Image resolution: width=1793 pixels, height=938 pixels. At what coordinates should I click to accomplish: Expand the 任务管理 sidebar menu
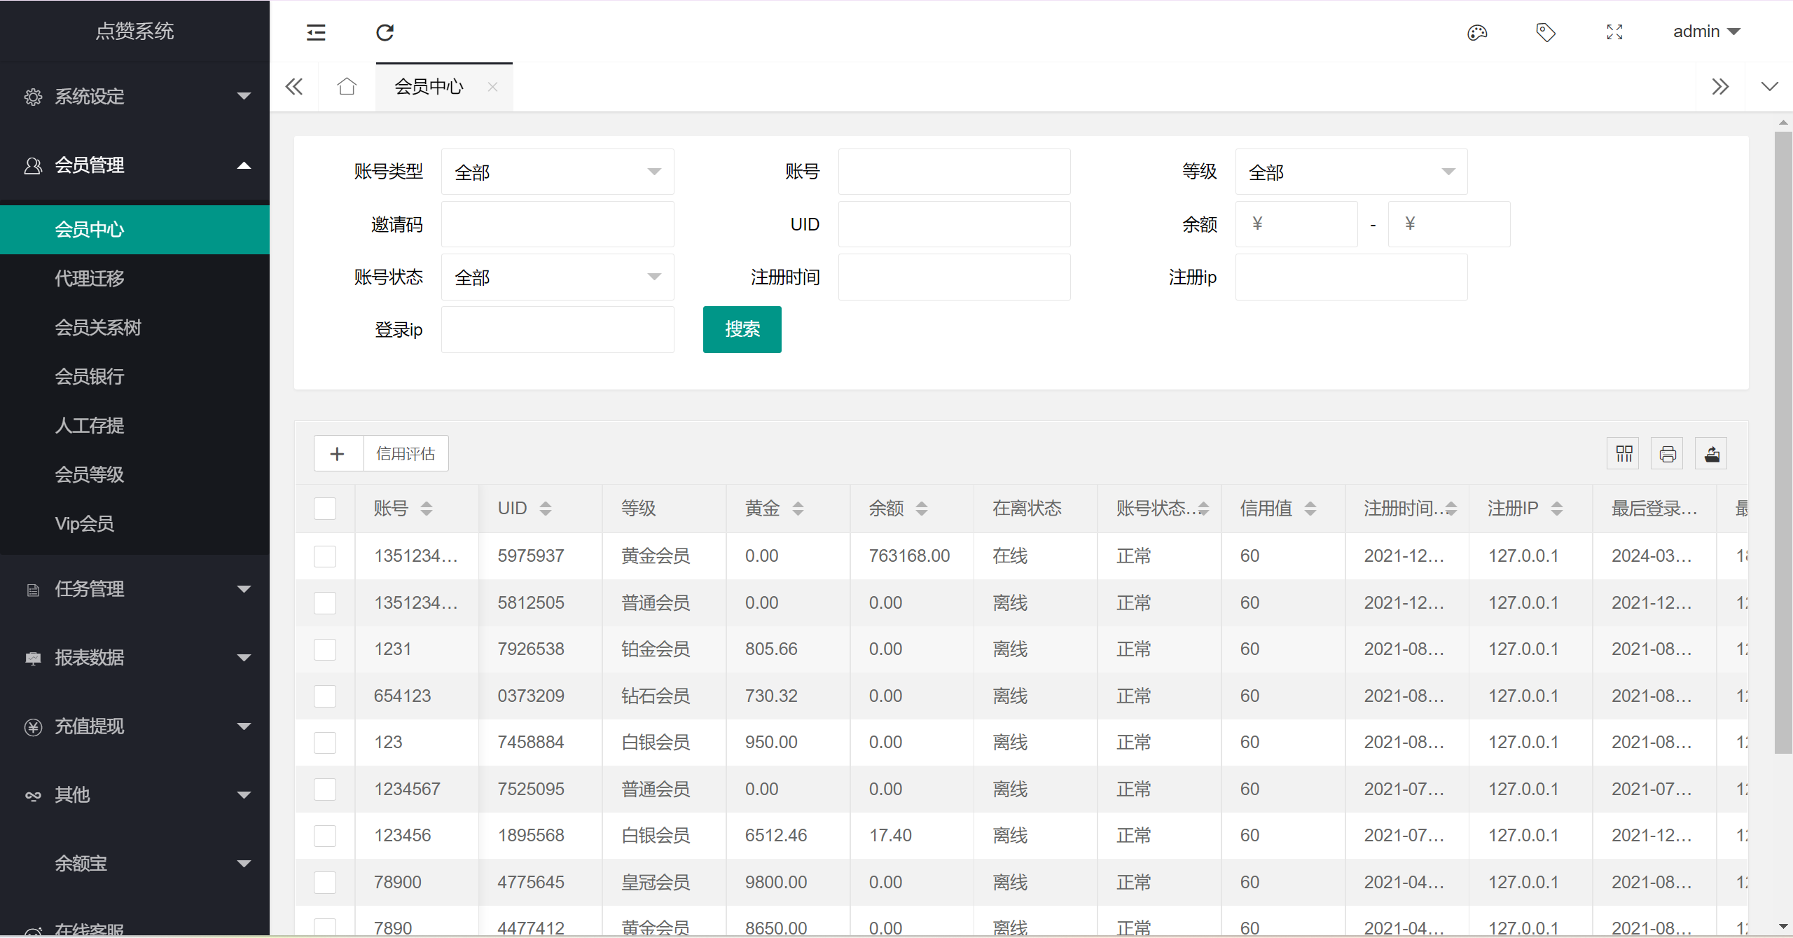click(134, 589)
